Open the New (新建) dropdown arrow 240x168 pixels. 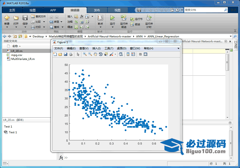point(7,27)
